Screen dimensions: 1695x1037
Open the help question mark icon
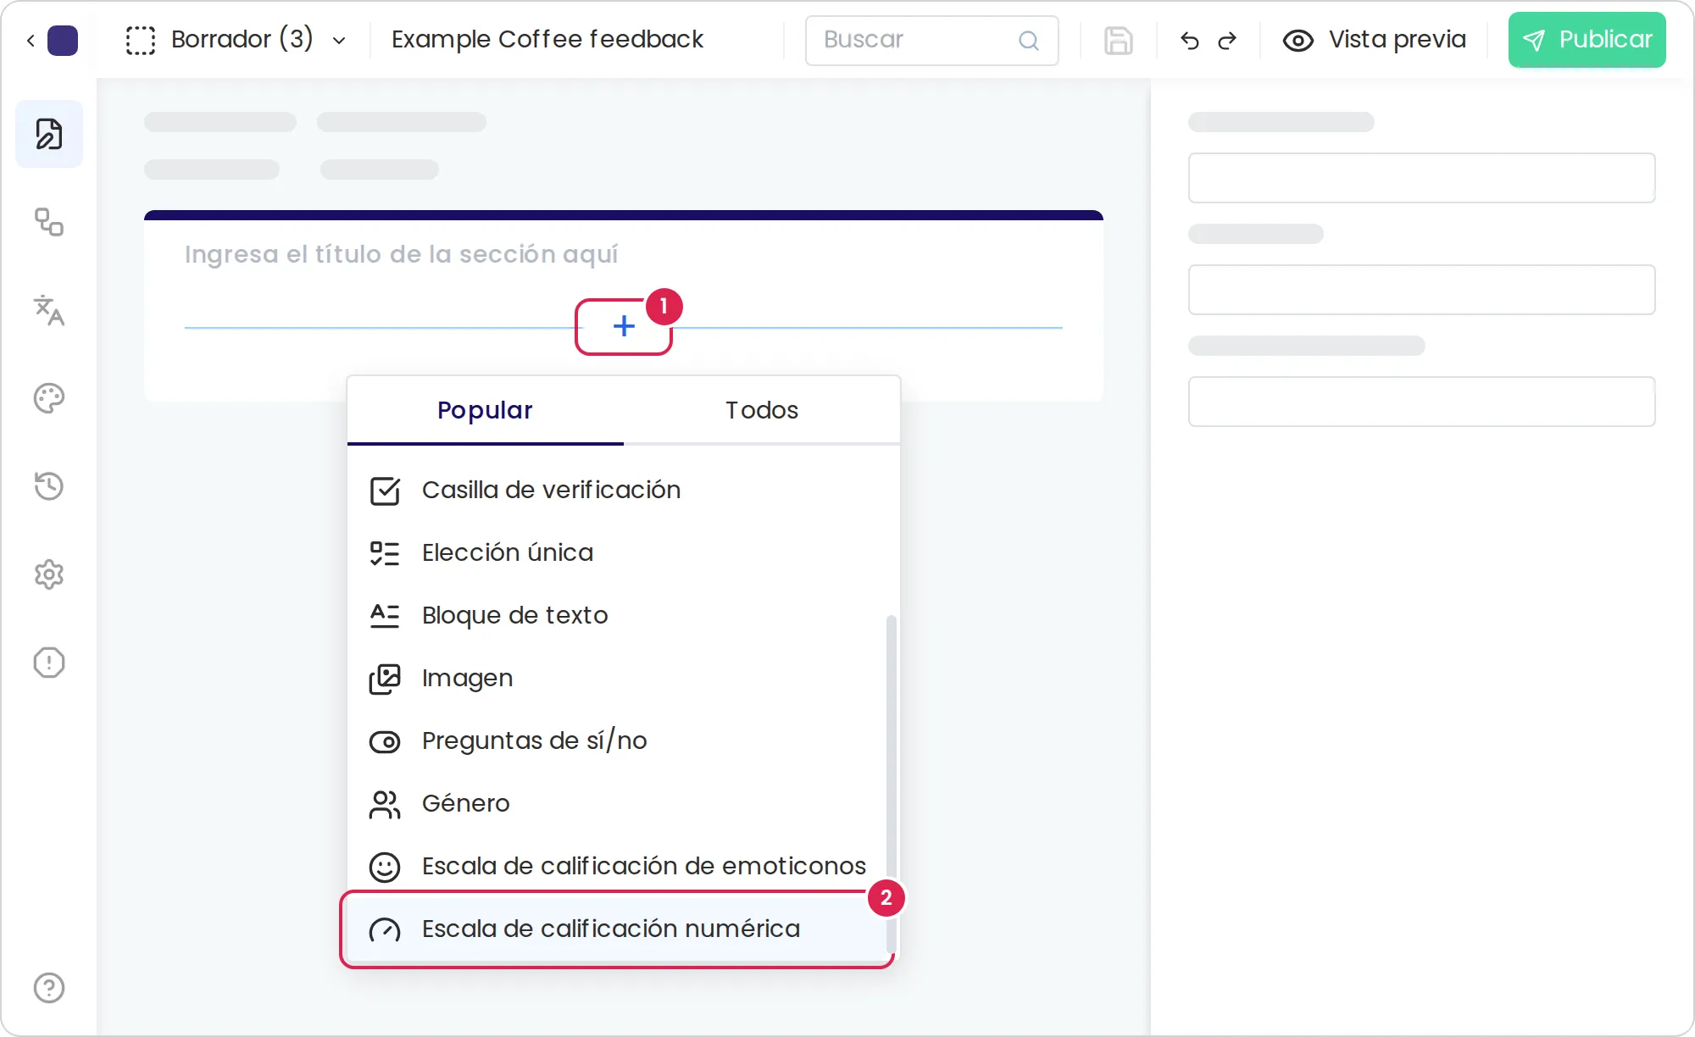[x=49, y=988]
